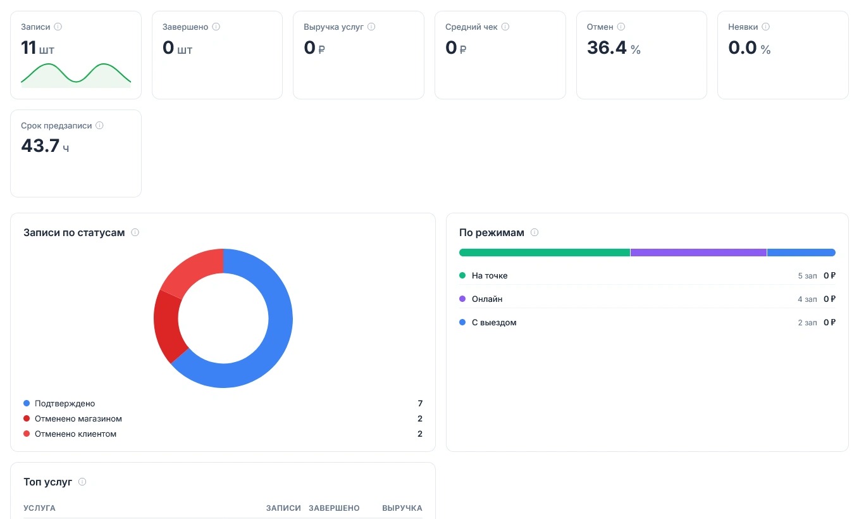Click the green На точке bar segment
Screen dimensions: 859x519
(545, 253)
